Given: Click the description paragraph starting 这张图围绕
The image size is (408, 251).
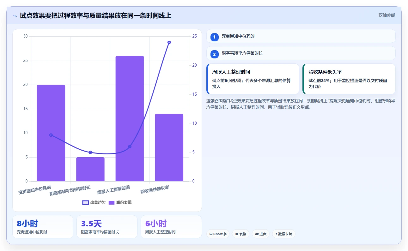Looking at the screenshot, I should pos(301,104).
